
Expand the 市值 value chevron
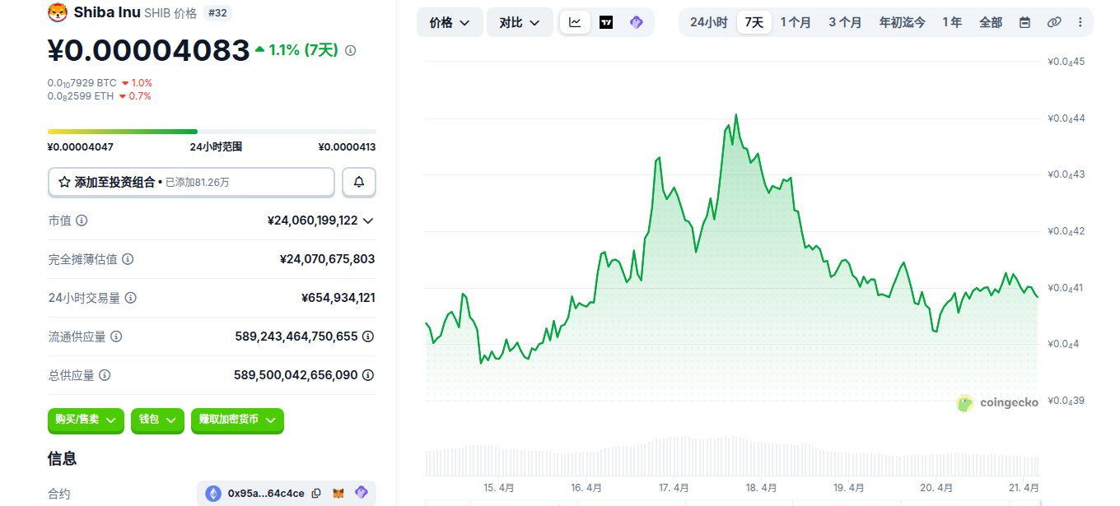(x=368, y=221)
